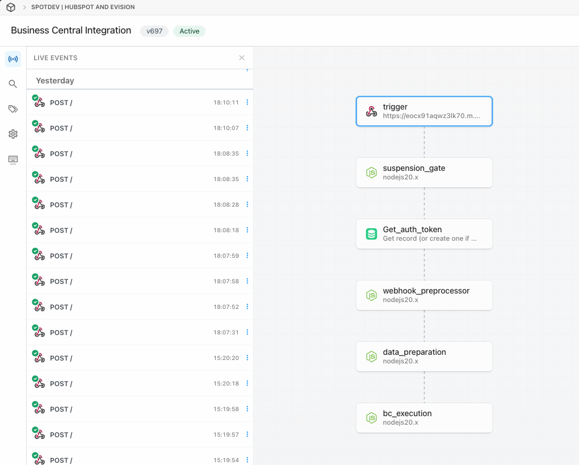Viewport: 579px width, 465px height.
Task: Open settings gear in left sidebar
Action: [12, 134]
